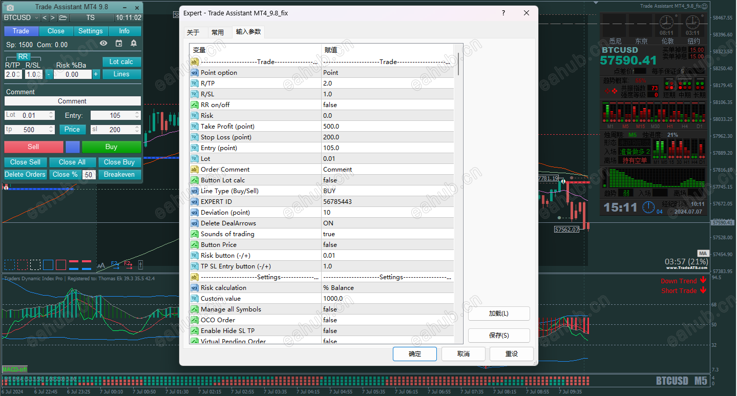
Task: Click the red Down Trend arrow indicator
Action: click(x=703, y=280)
